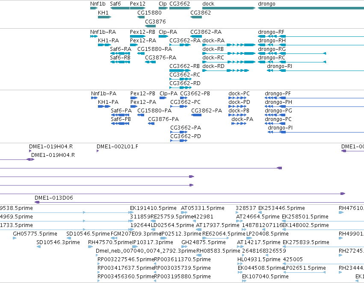Select the CG3662-RC transcript label

(x=185, y=75)
